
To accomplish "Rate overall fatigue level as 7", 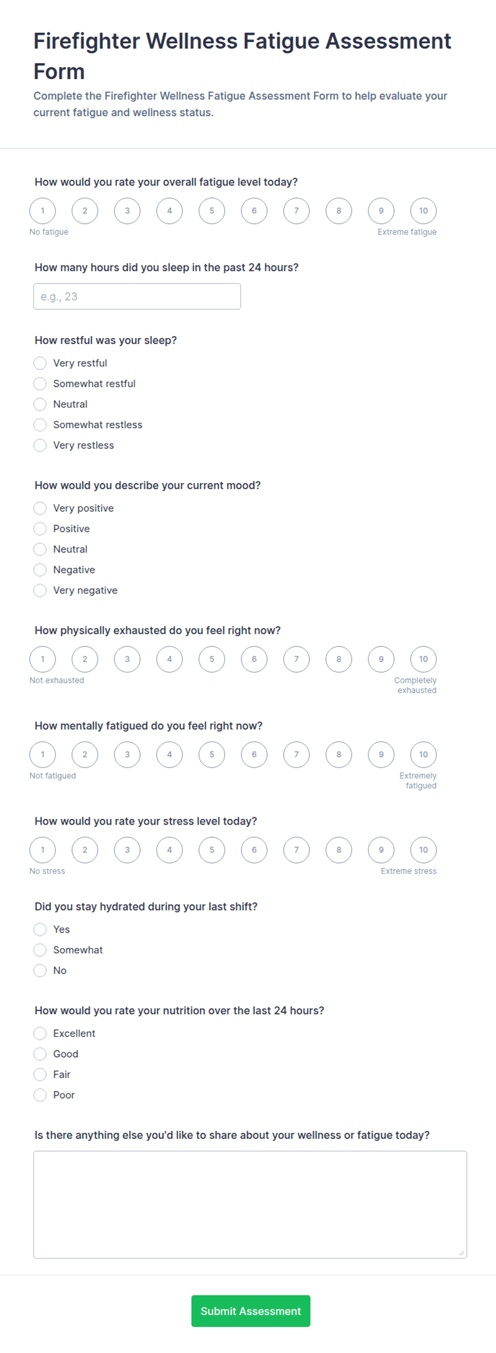I will 297,210.
